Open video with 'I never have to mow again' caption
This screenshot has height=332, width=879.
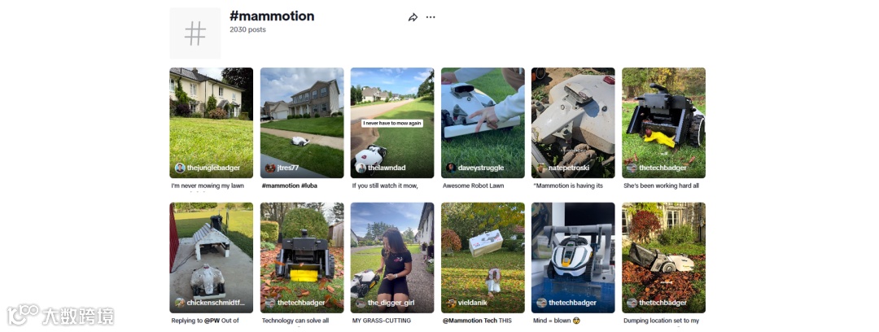392,123
